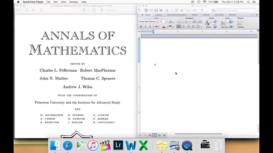The width and height of the screenshot is (273, 153).
Task: Click the Text Box insert icon
Action: 224,24
